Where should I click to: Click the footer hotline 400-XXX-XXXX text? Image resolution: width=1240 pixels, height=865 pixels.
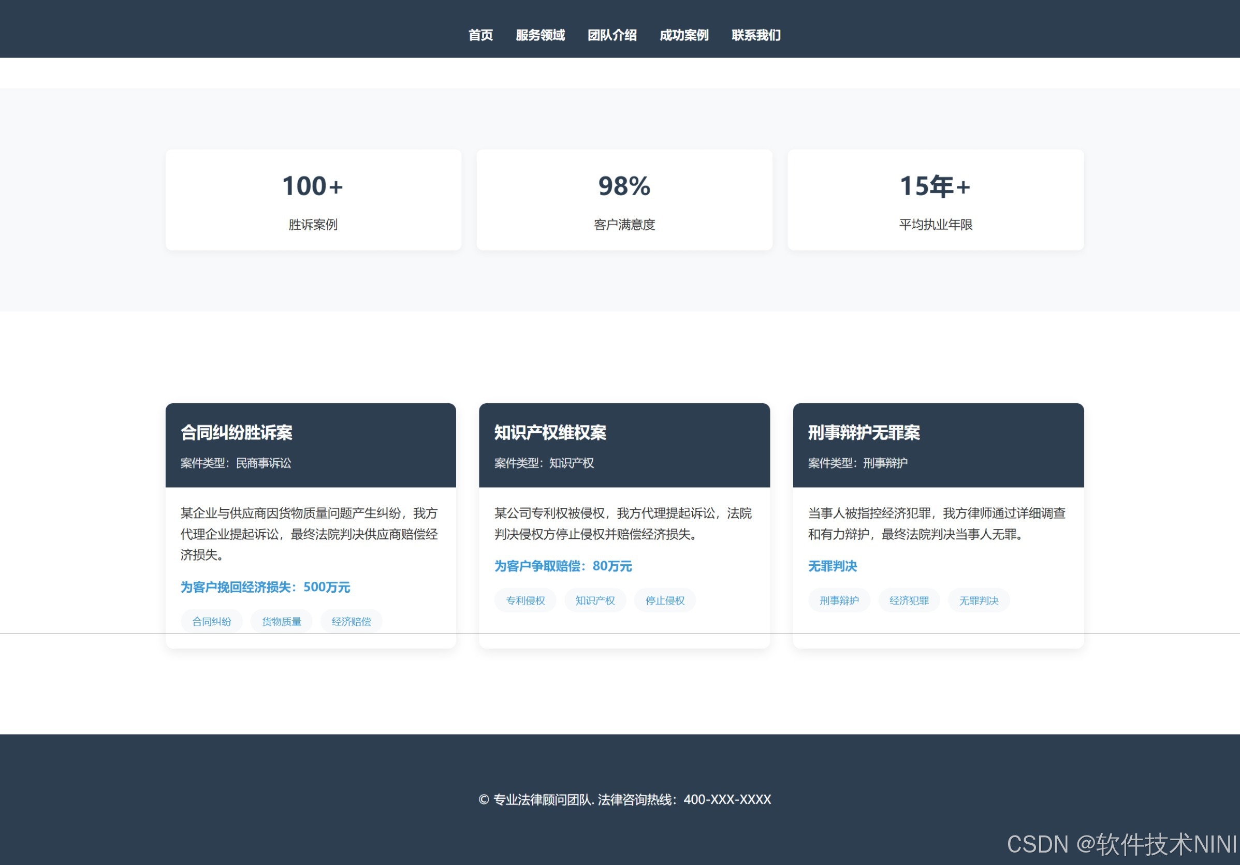pyautogui.click(x=727, y=800)
